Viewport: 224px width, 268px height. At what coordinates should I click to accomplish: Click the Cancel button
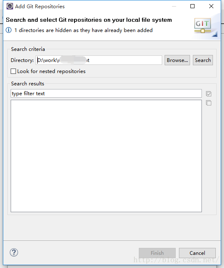(197, 253)
